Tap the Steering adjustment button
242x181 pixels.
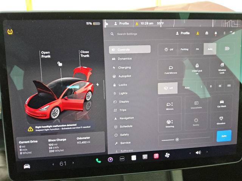click(170, 123)
